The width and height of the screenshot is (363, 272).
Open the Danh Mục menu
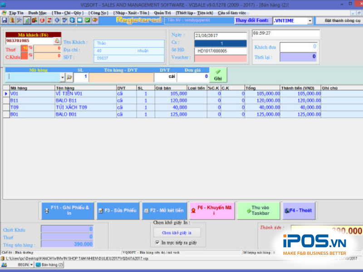37,13
